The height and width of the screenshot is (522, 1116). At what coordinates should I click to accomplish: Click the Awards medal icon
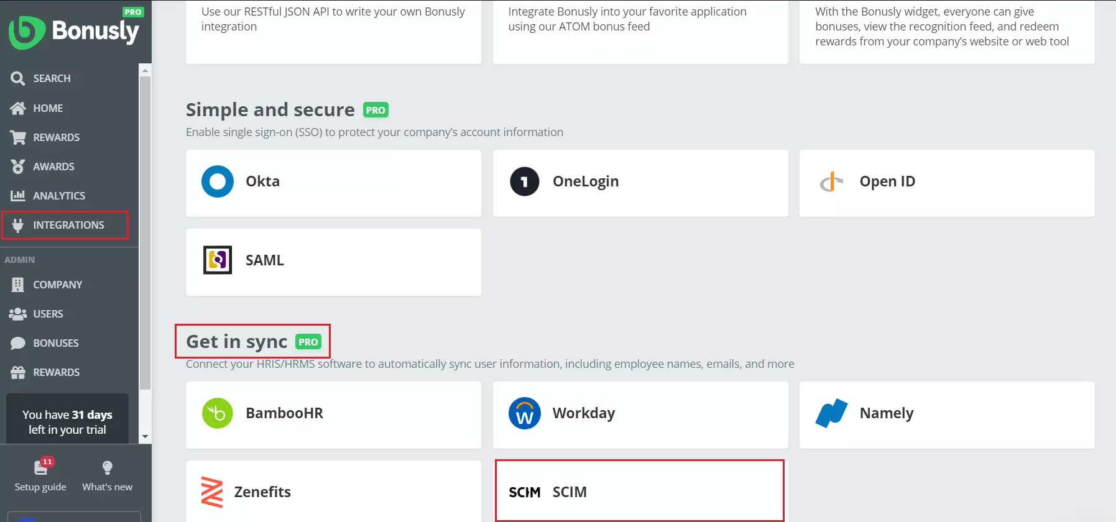(18, 167)
